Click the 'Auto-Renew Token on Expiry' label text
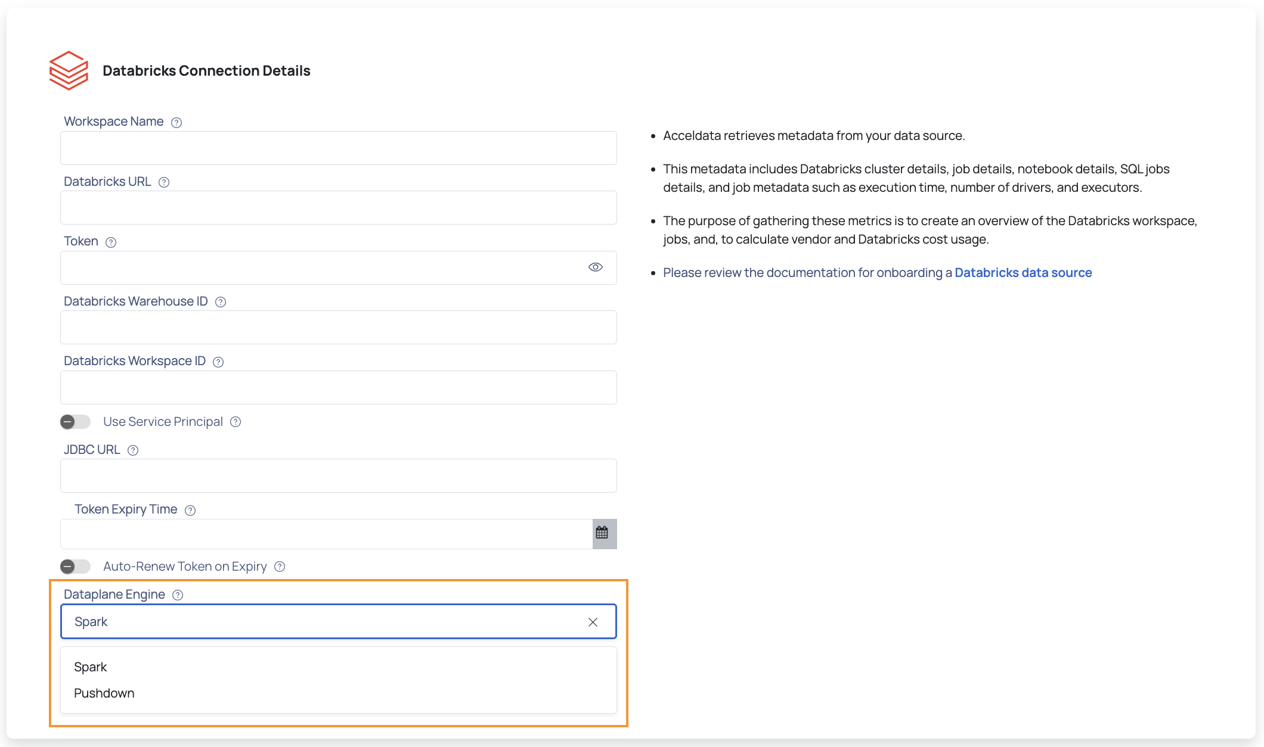The image size is (1264, 747). pyautogui.click(x=185, y=567)
